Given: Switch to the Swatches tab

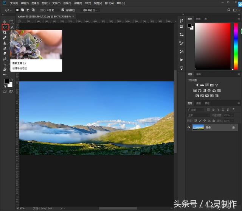Looking at the screenshot, I should coord(198,19).
